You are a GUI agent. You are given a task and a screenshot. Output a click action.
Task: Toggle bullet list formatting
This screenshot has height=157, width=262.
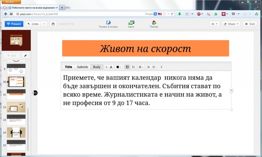[133, 67]
